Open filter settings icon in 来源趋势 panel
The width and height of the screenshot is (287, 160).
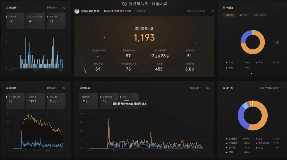coord(207,88)
